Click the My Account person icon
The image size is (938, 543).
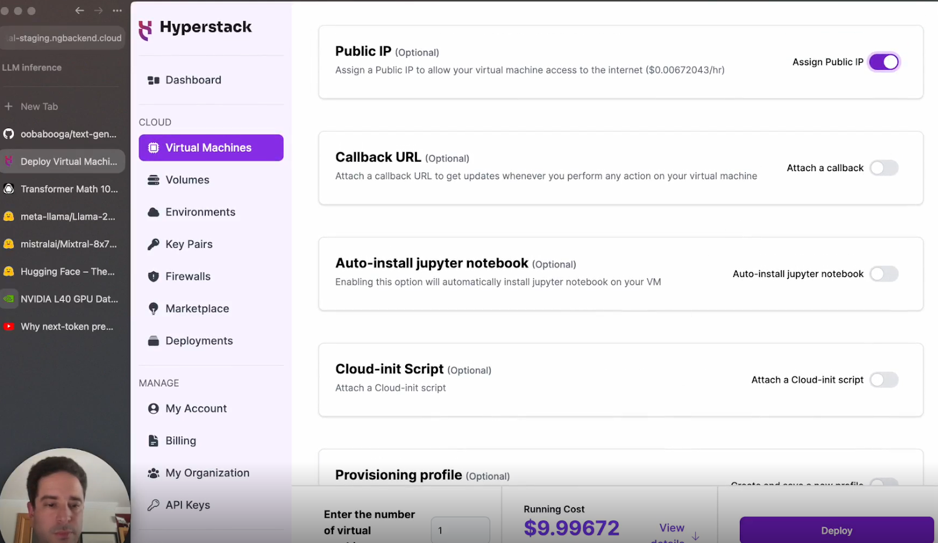(154, 409)
